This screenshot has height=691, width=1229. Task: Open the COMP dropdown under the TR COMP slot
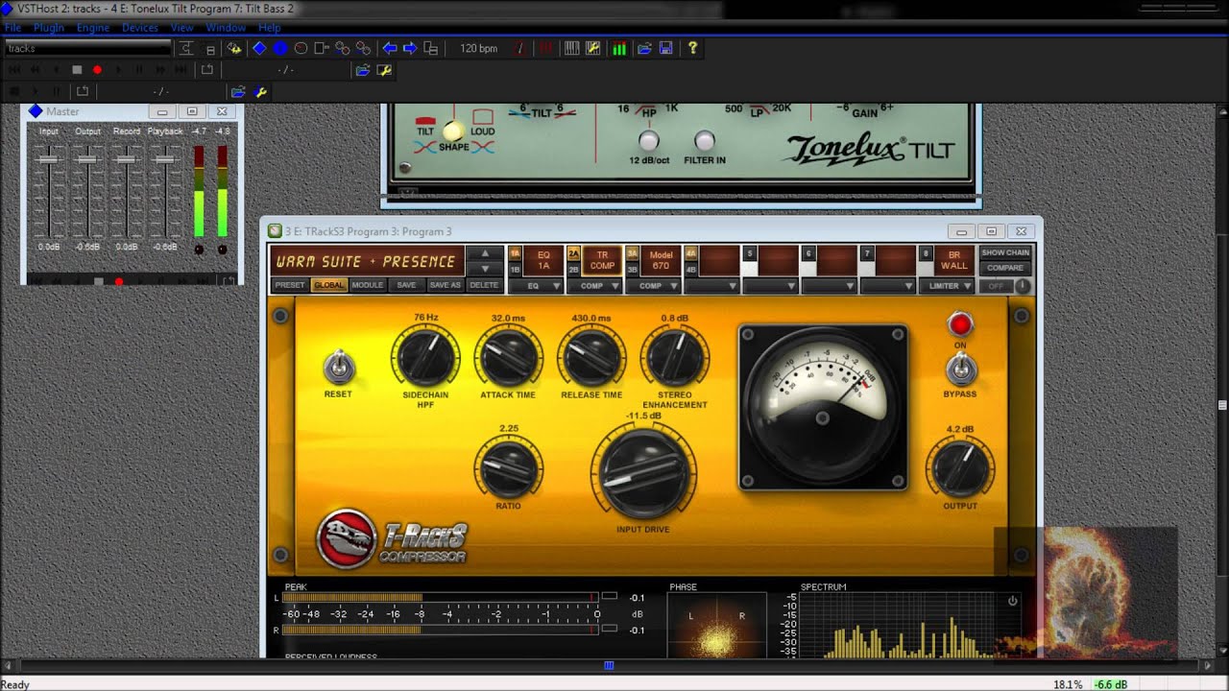tap(594, 286)
